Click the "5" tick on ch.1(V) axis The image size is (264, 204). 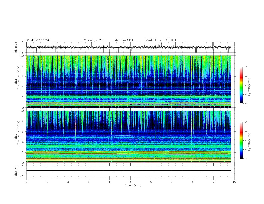(x=23, y=42)
